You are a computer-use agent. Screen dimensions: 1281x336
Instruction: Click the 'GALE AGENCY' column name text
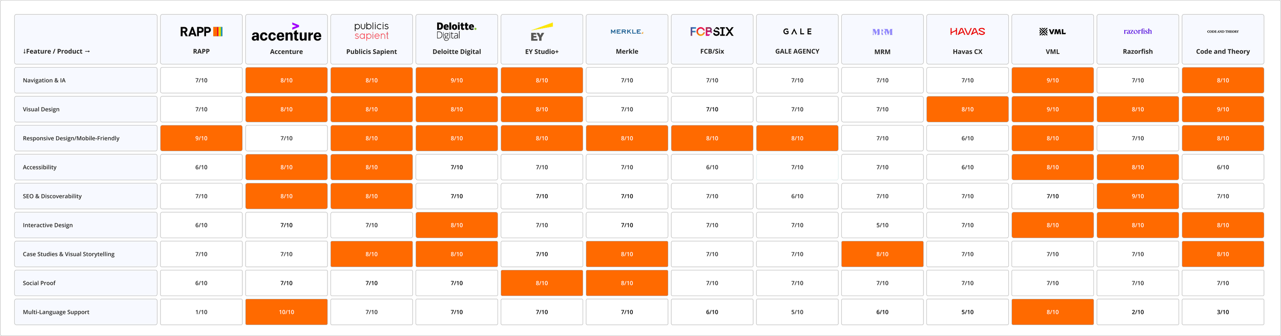pos(797,52)
